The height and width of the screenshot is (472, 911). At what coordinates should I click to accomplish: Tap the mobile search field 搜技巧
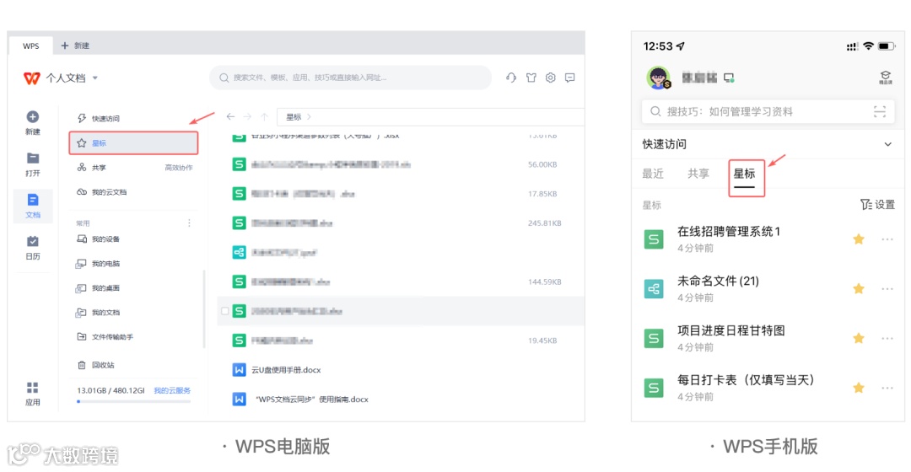(x=768, y=111)
